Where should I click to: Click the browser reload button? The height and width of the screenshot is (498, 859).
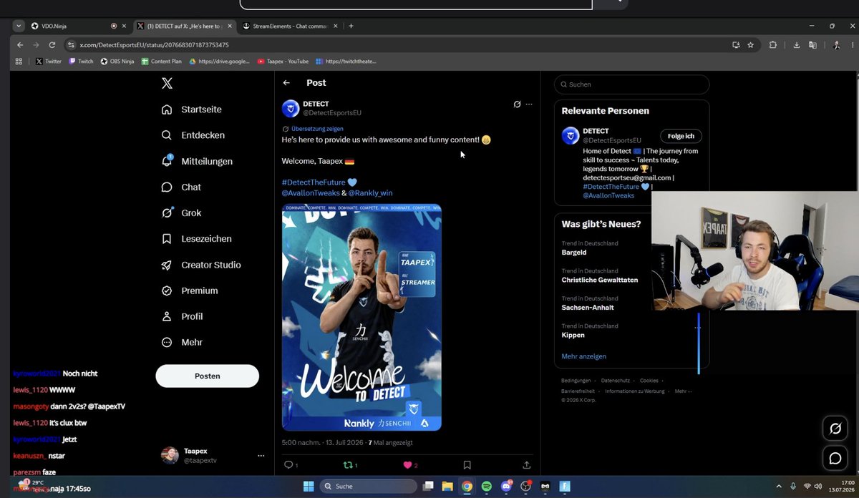54,44
